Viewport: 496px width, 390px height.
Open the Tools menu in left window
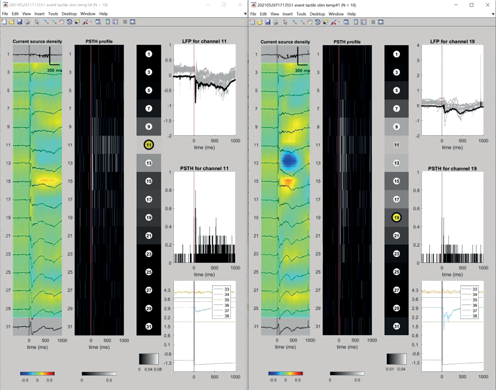coord(53,14)
